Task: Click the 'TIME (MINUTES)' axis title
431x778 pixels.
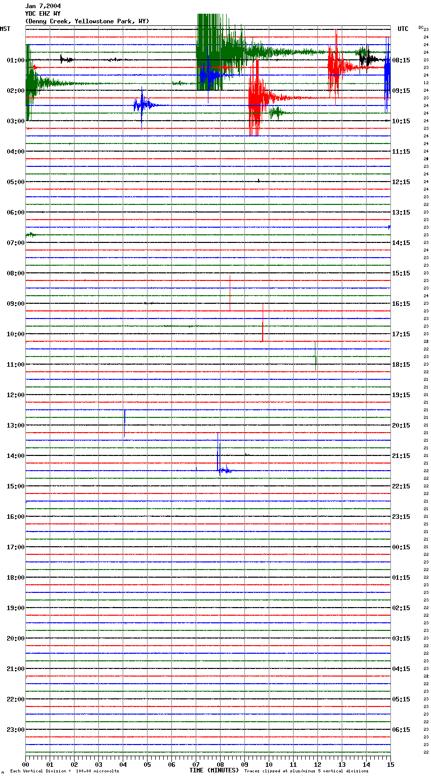Action: [214, 770]
